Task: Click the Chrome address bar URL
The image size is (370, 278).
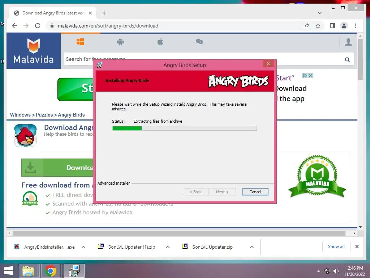Action: (x=108, y=26)
